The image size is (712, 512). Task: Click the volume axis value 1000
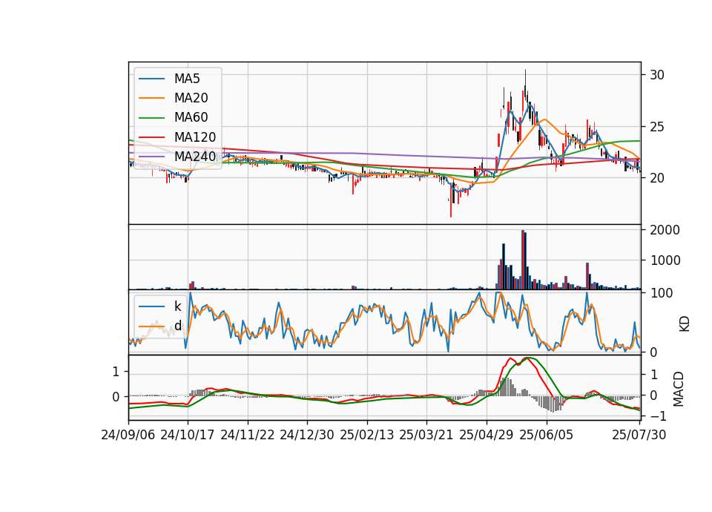665,260
